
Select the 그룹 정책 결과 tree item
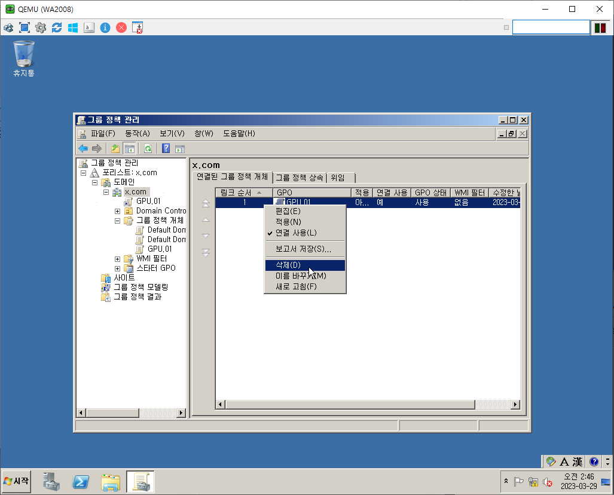click(137, 297)
